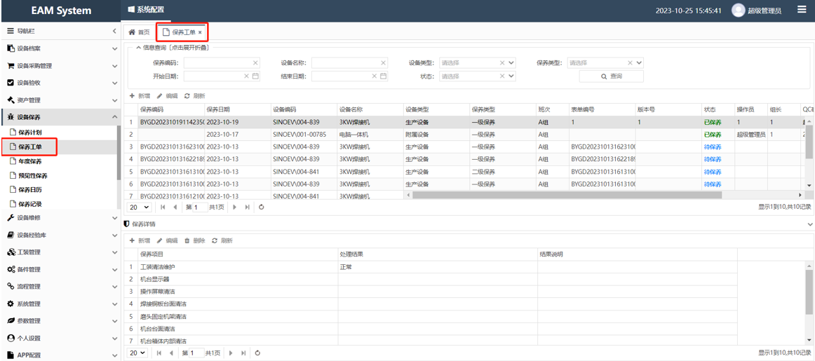
Task: Click the reload icon in the upper grid pager
Action: (x=262, y=207)
